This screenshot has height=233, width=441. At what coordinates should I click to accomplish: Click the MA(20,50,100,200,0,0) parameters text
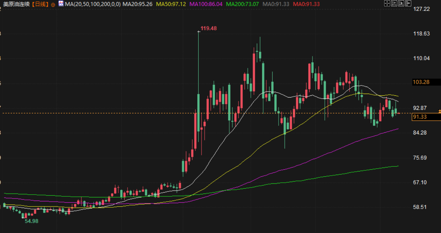(x=93, y=4)
